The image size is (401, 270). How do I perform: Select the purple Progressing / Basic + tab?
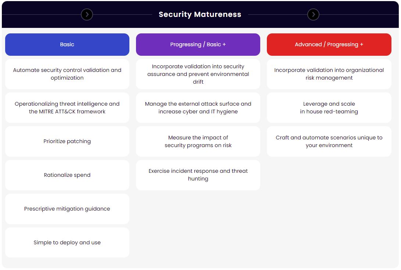pos(198,44)
